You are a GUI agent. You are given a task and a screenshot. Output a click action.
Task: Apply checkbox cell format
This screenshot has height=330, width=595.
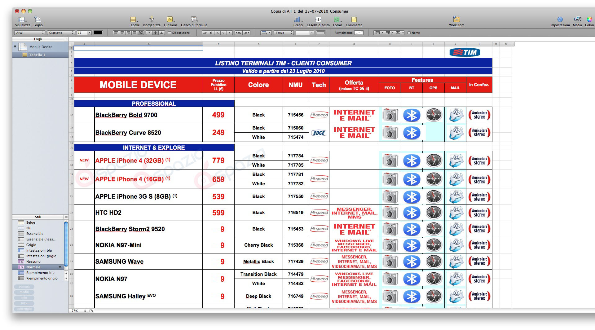click(223, 33)
